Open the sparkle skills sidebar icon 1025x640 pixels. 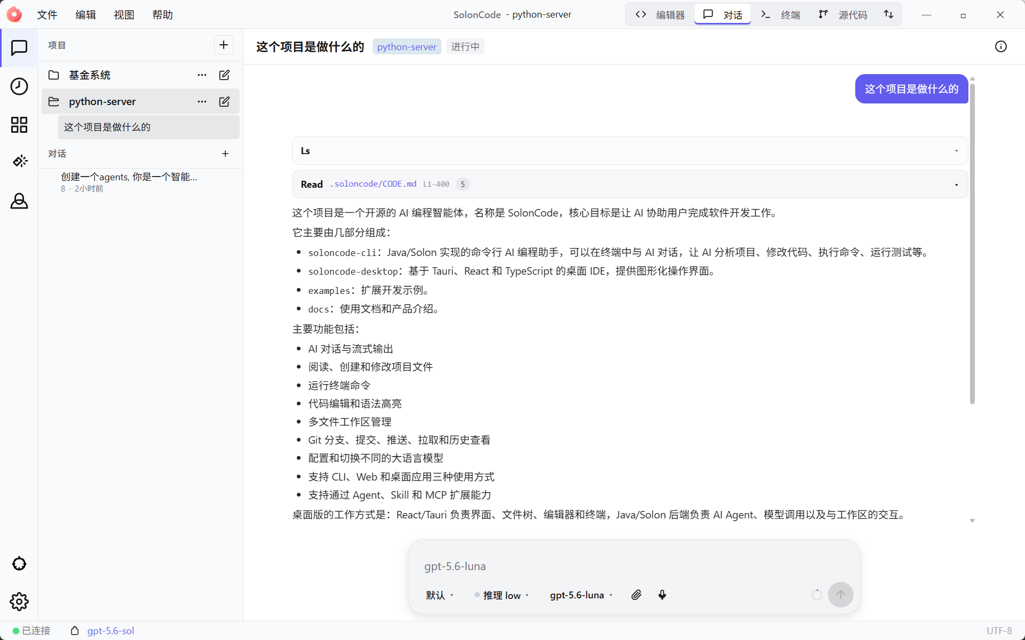coord(20,161)
